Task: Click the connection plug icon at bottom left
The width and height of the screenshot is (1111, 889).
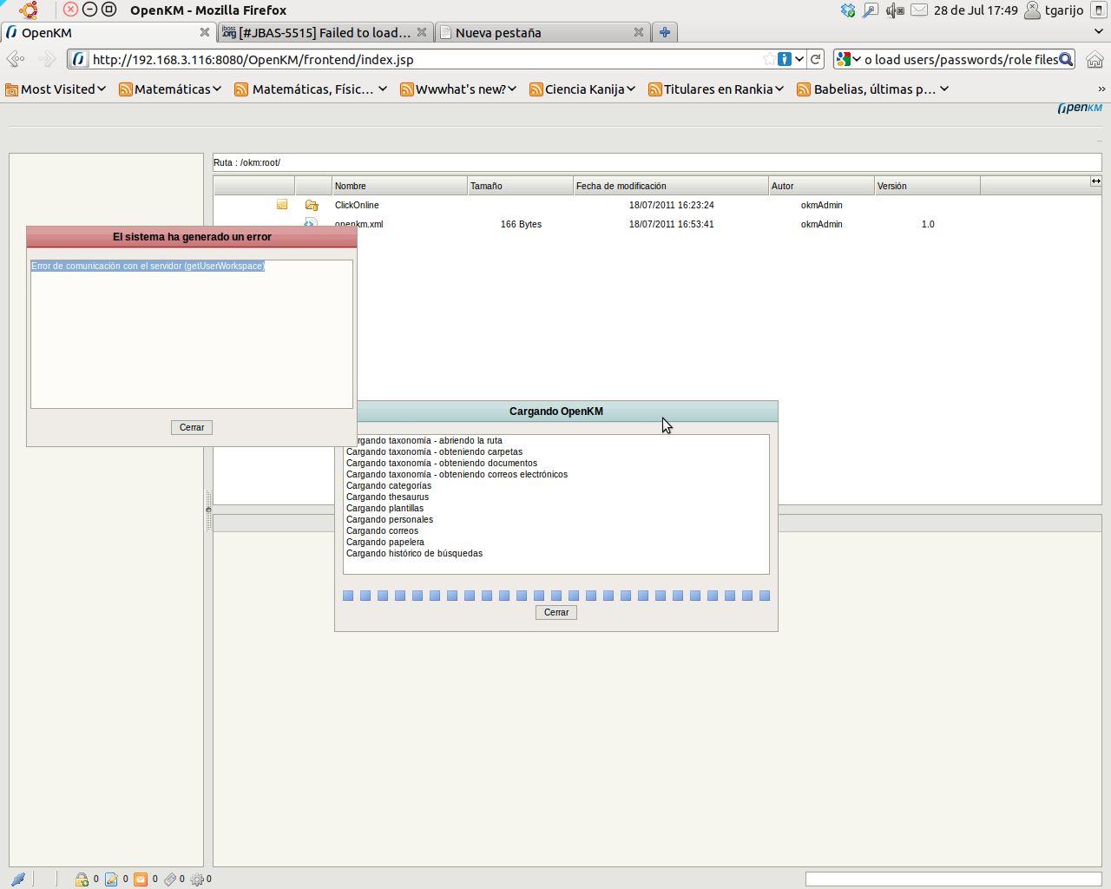Action: pos(17,879)
